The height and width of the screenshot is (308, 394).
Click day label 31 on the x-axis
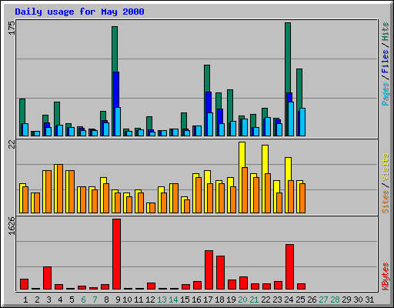coord(369,300)
